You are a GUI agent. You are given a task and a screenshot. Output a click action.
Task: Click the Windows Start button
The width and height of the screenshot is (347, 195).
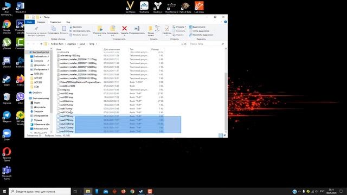click(x=4, y=191)
